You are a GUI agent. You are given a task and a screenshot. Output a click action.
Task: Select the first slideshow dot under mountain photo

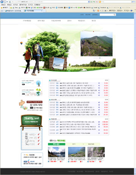[x=94, y=58]
